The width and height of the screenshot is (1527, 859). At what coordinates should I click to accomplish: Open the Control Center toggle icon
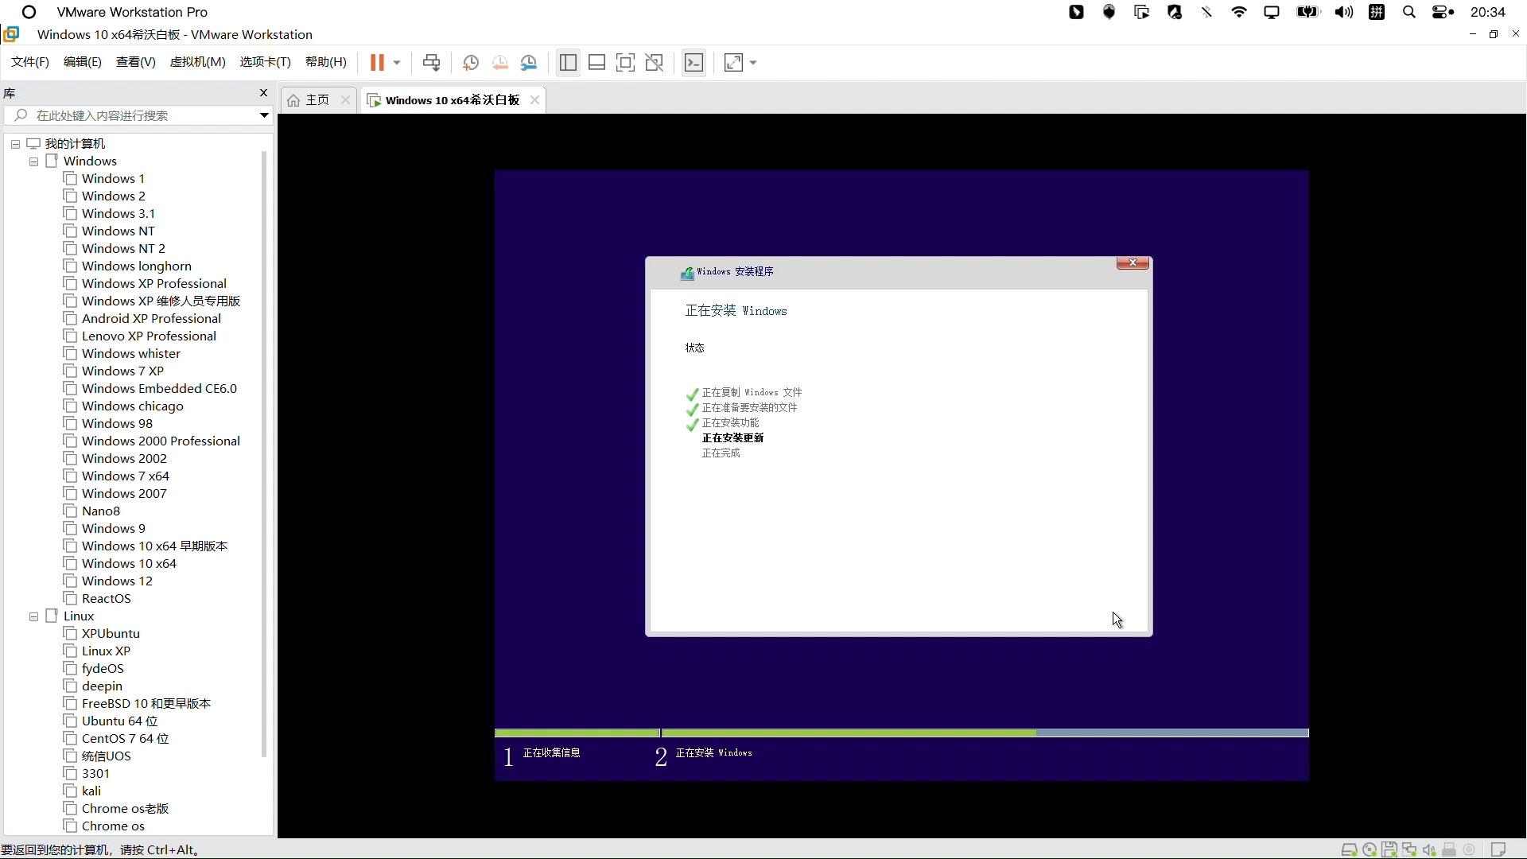pos(1443,12)
